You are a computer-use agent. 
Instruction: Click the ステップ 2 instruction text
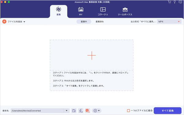[x=74, y=81]
